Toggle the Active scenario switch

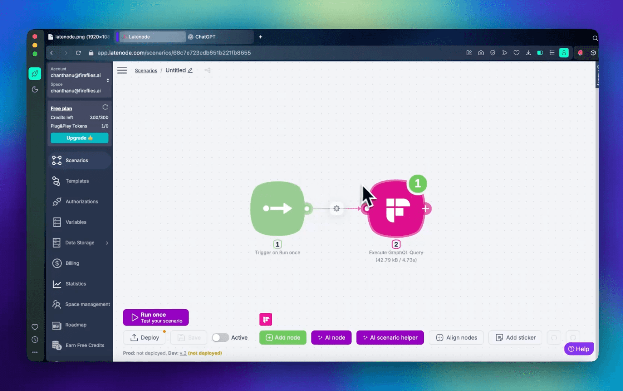[x=220, y=337]
